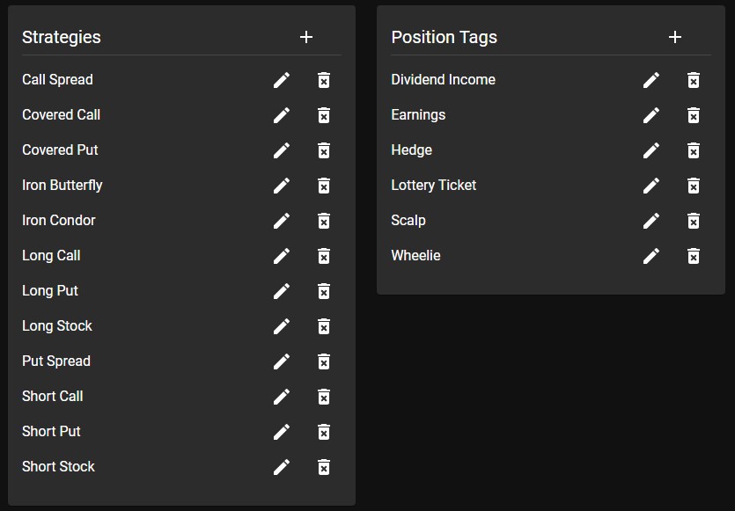735x511 pixels.
Task: Delete the Iron Condor strategy
Action: click(324, 221)
